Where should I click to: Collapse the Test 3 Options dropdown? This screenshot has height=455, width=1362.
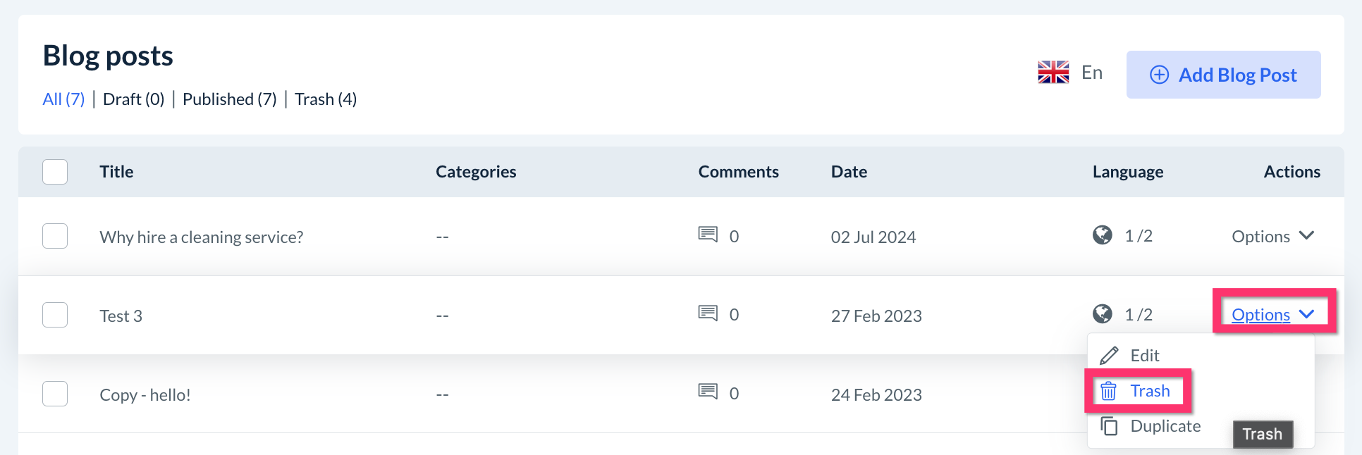coord(1272,315)
